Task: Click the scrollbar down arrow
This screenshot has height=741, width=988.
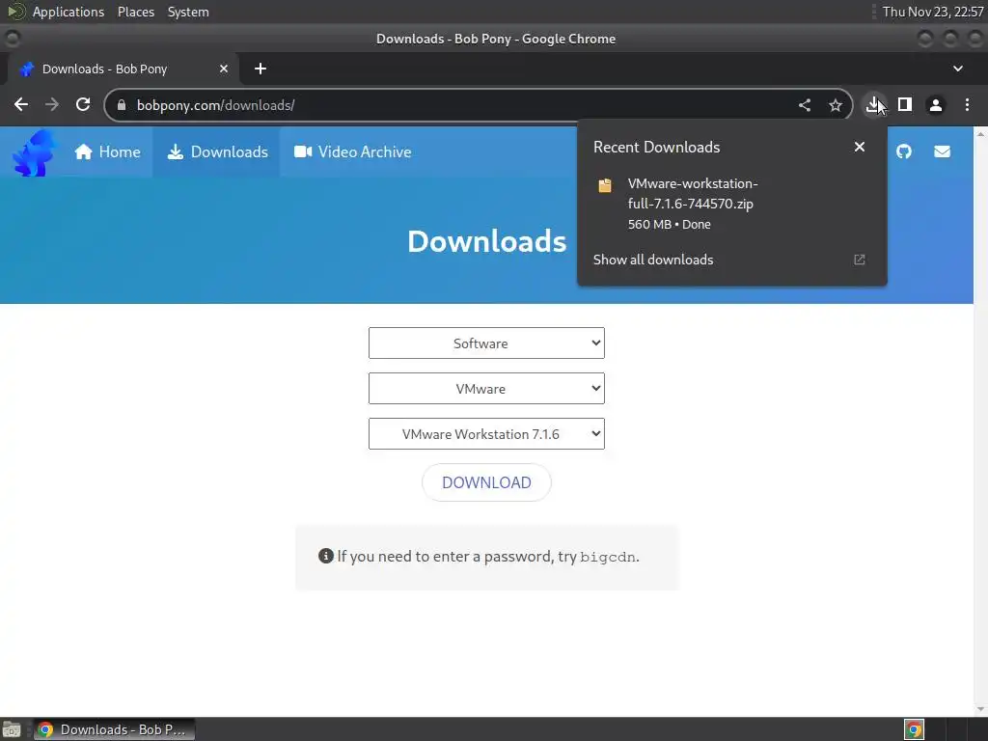Action: click(980, 710)
